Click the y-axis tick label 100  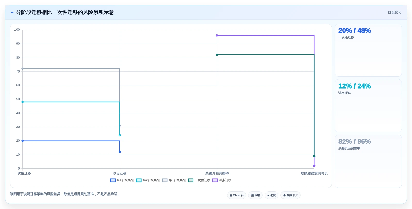coord(17,30)
